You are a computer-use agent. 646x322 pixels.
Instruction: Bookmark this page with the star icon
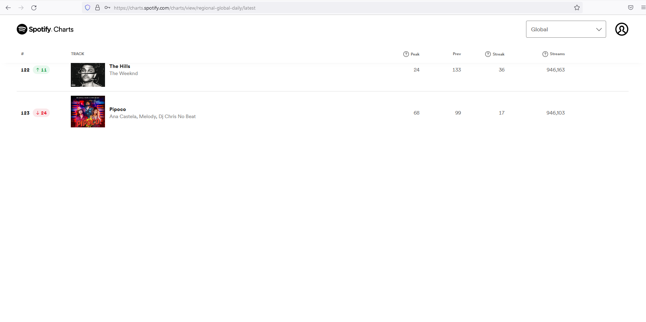(x=577, y=7)
